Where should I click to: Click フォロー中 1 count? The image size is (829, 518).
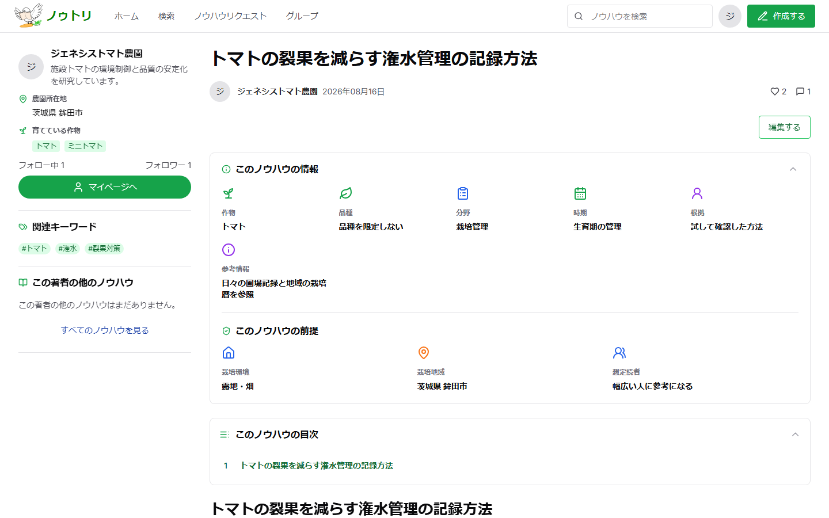pos(41,165)
